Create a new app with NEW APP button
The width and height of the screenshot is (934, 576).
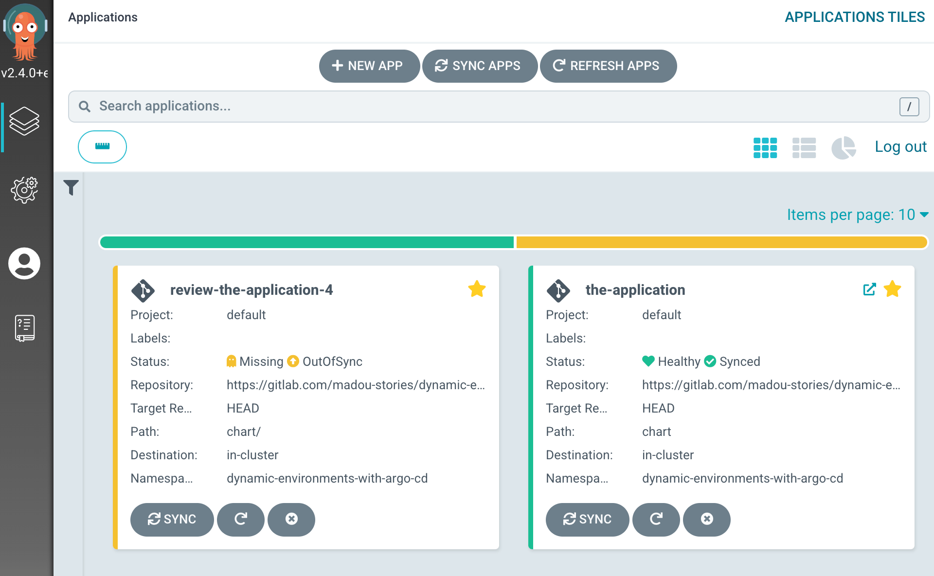369,66
